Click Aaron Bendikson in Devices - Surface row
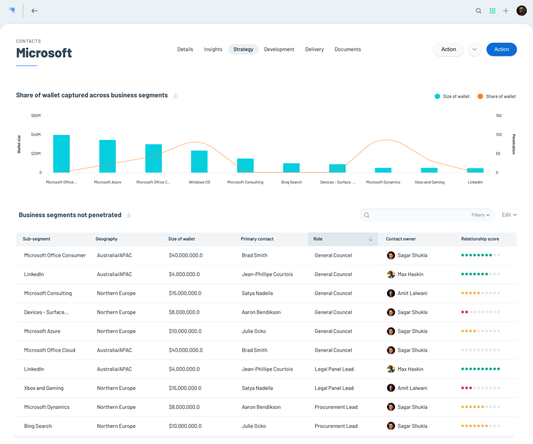 coord(261,312)
